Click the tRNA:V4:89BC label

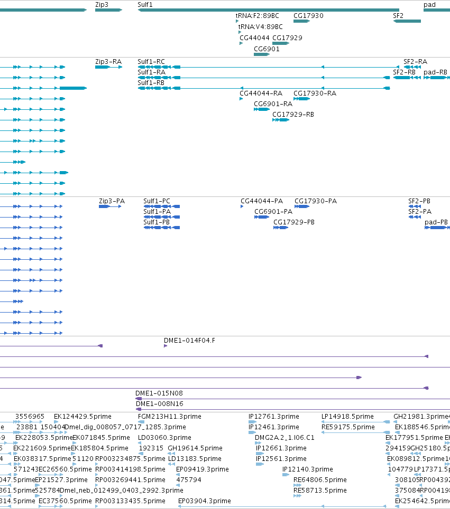click(261, 26)
